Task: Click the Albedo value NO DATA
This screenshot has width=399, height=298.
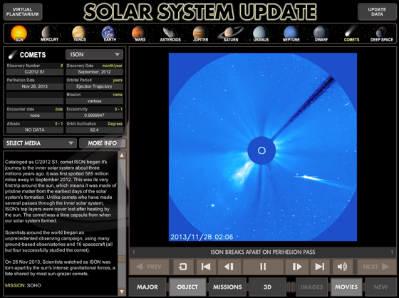Action: [x=35, y=130]
